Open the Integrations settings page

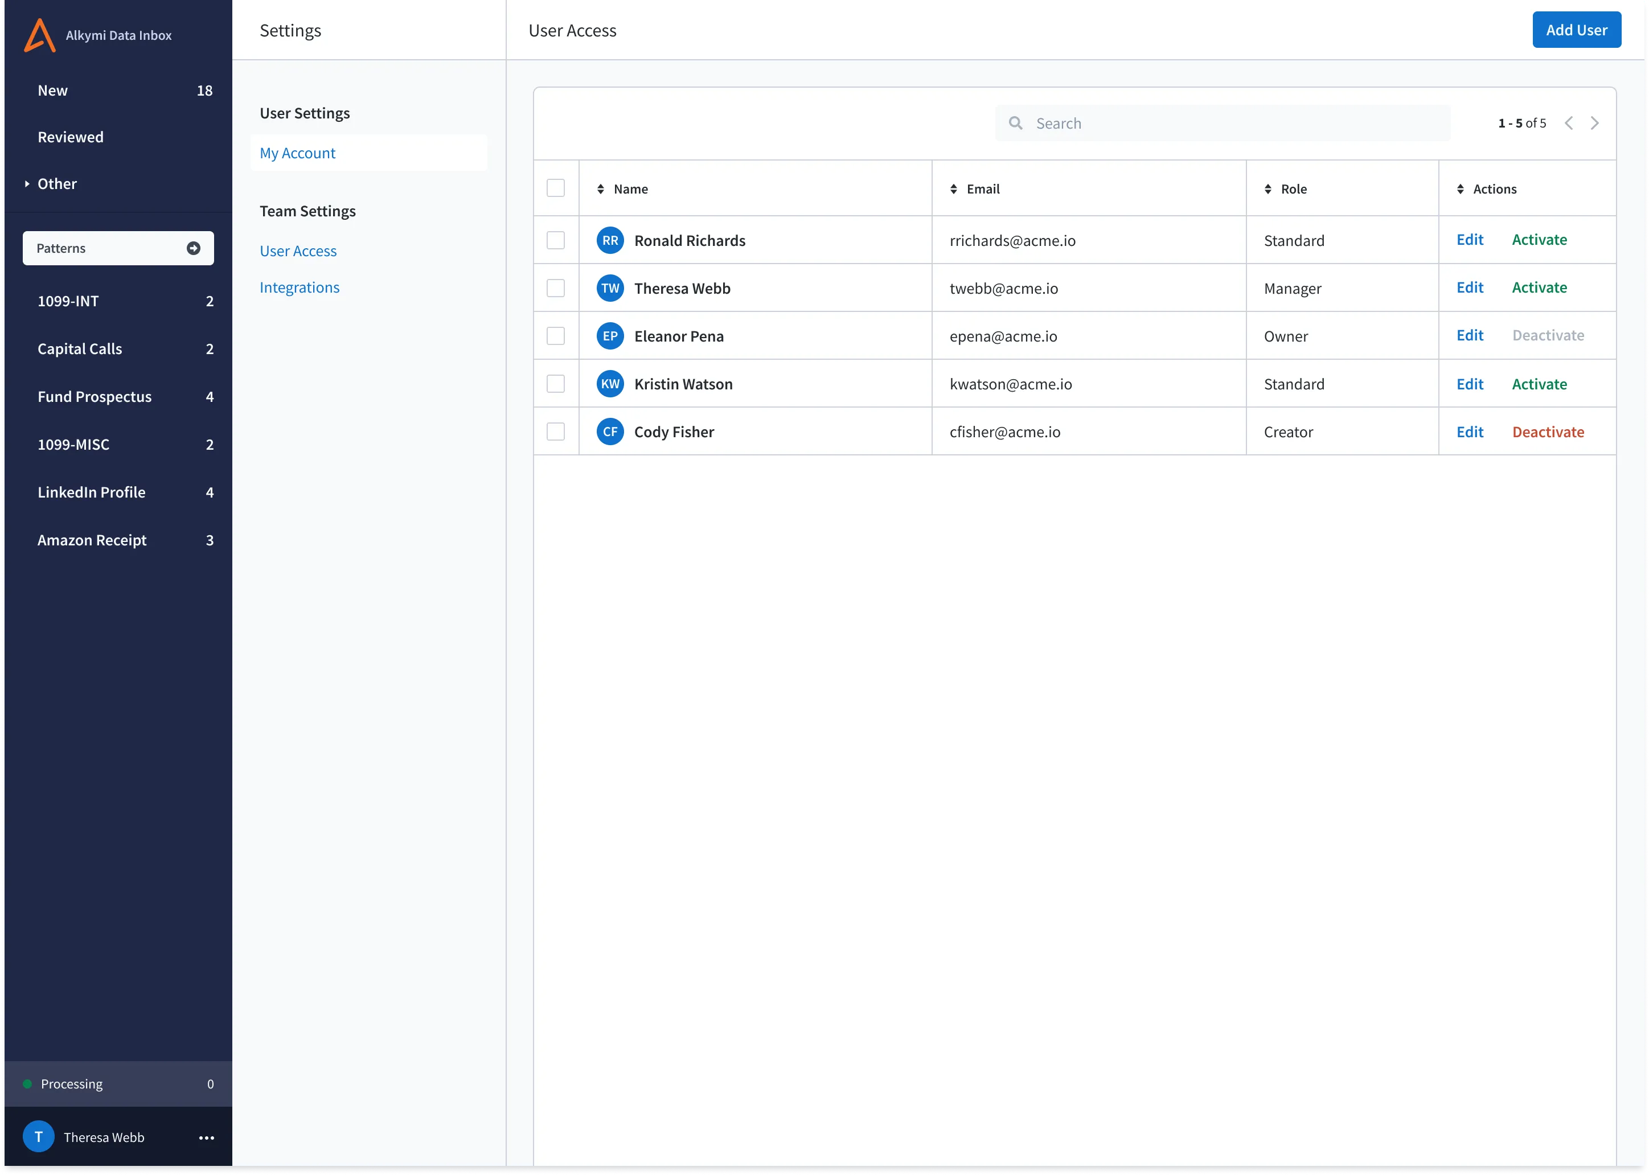click(x=299, y=287)
